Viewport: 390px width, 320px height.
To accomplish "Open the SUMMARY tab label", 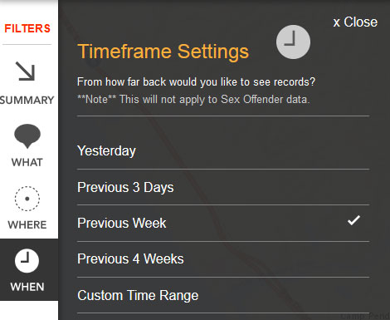I will click(x=27, y=100).
